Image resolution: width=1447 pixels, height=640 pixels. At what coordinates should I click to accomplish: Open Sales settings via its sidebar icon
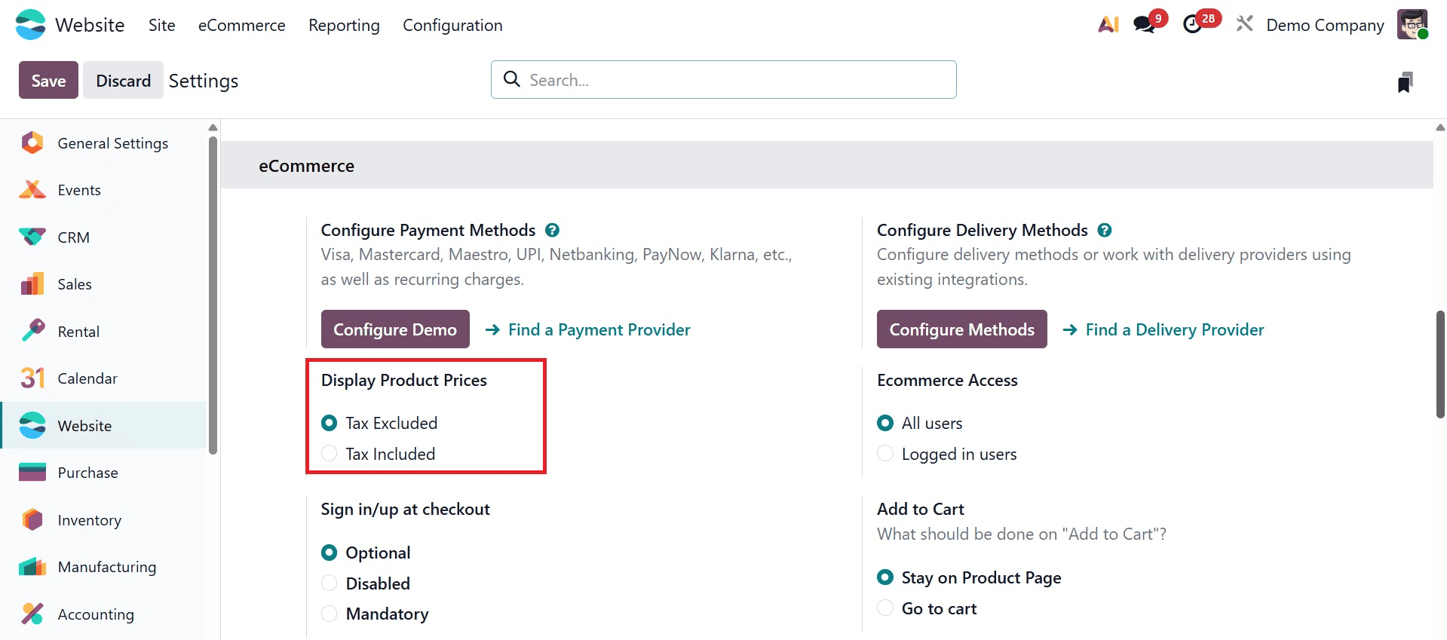coord(32,283)
